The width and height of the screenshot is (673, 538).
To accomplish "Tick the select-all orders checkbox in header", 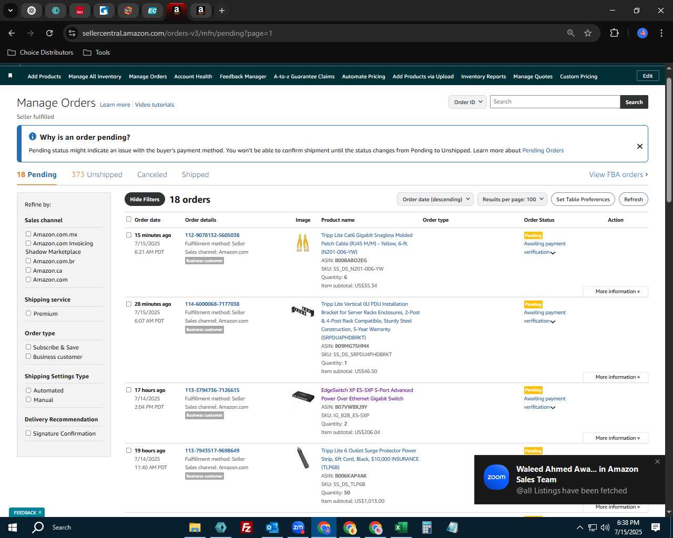I will (x=129, y=219).
